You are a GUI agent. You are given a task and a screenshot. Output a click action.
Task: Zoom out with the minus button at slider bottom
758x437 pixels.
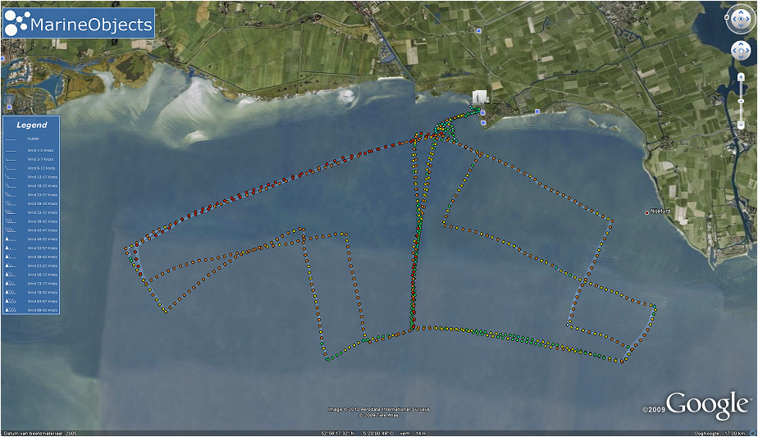click(741, 125)
